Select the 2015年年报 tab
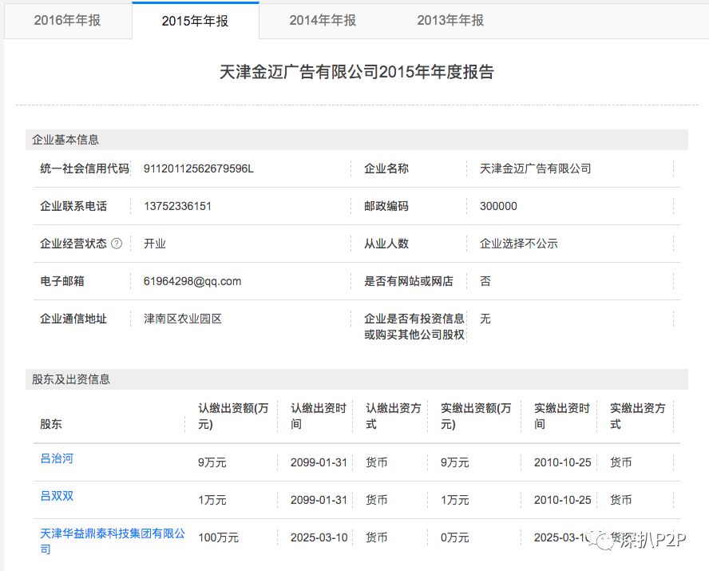 (195, 21)
